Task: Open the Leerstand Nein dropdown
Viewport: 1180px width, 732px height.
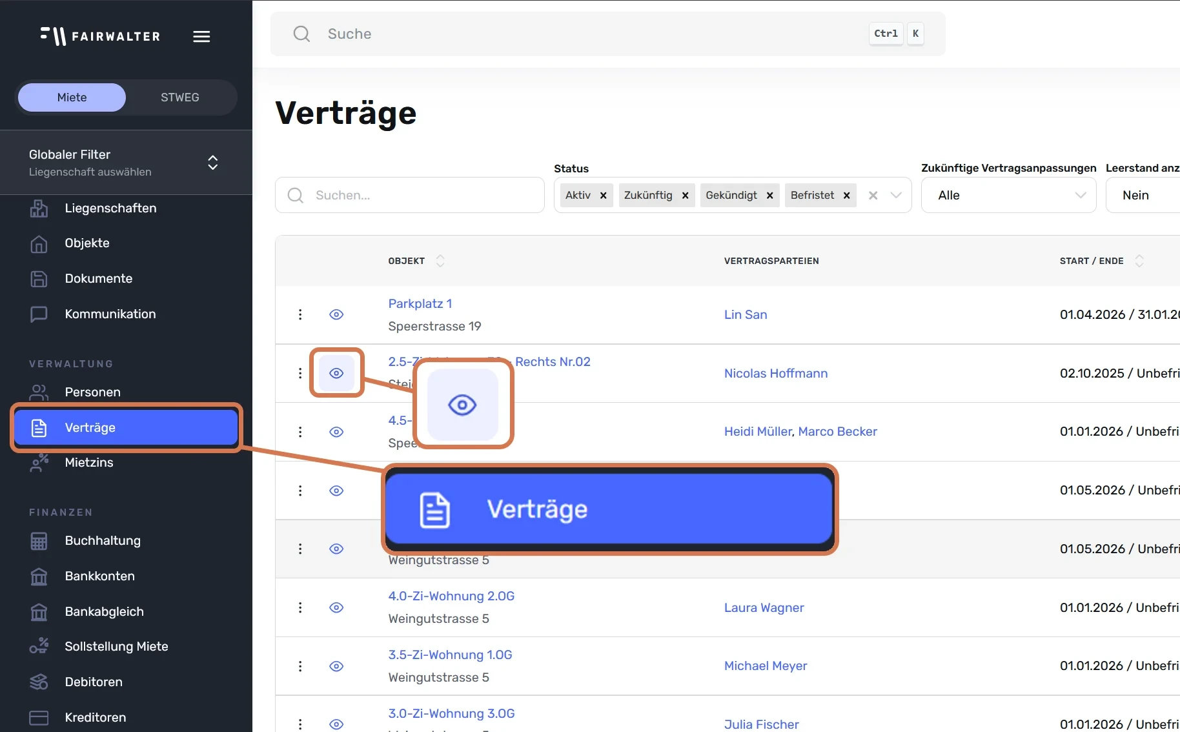Action: tap(1143, 195)
